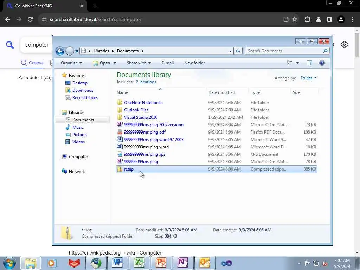This screenshot has height=270, width=360.
Task: Open the browser three-dot menu
Action: point(352,20)
